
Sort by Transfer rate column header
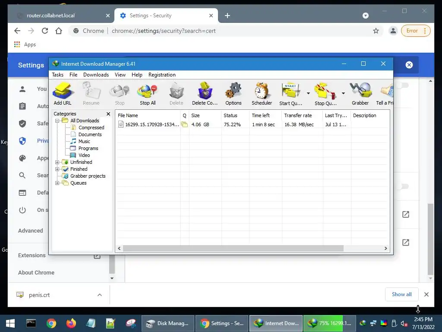click(302, 115)
